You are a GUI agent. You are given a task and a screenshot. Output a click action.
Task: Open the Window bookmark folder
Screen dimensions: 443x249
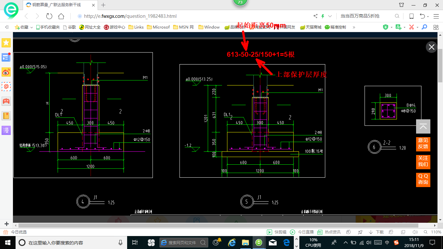(209, 27)
